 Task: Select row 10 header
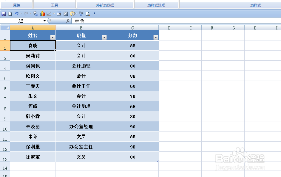5,126
